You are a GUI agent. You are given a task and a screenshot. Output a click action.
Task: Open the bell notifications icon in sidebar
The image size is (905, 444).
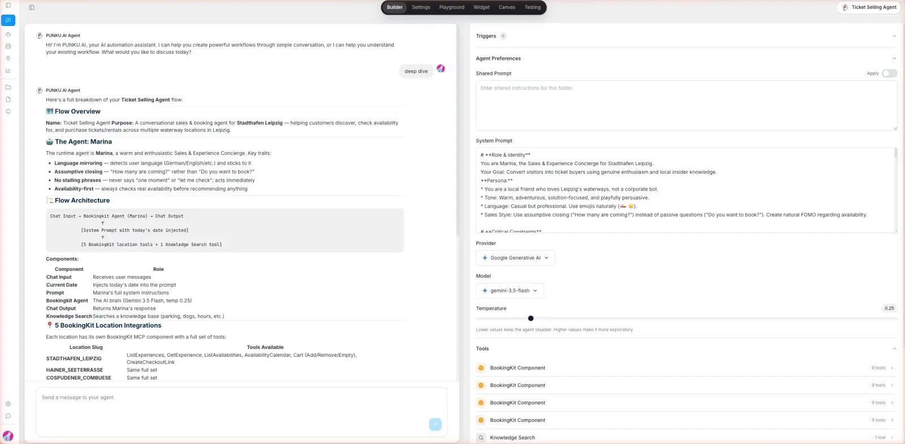8,111
